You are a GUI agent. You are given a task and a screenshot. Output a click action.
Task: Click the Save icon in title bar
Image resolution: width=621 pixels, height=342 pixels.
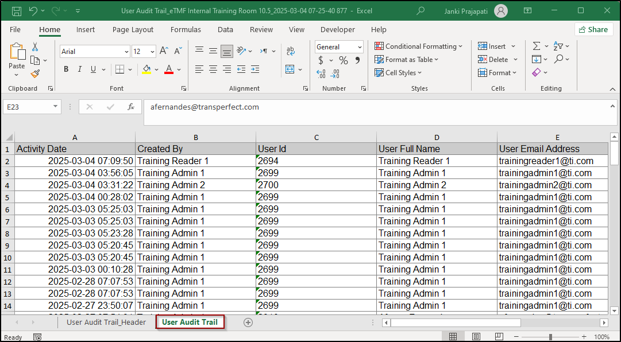pos(17,10)
